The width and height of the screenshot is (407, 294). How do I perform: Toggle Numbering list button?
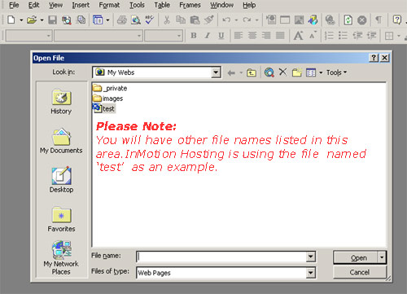click(x=329, y=36)
